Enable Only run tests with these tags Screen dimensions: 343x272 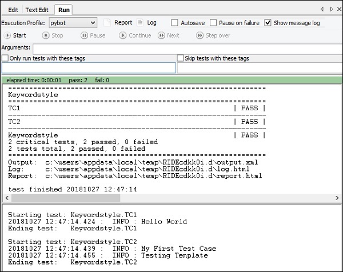[6, 58]
